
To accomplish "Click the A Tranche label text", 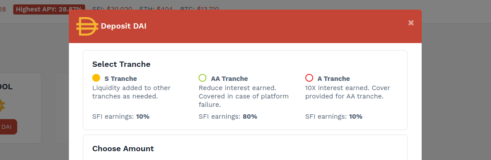I will [x=334, y=79].
